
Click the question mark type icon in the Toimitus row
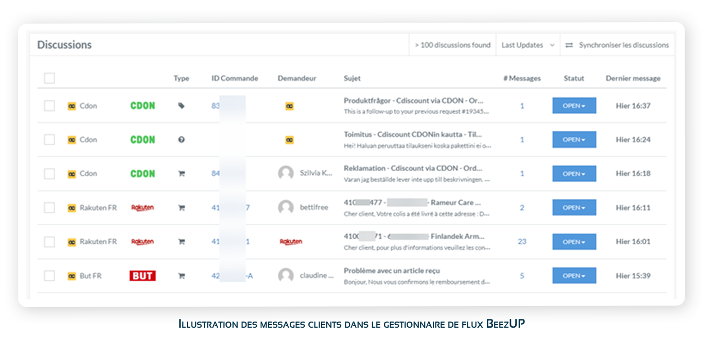click(x=181, y=139)
